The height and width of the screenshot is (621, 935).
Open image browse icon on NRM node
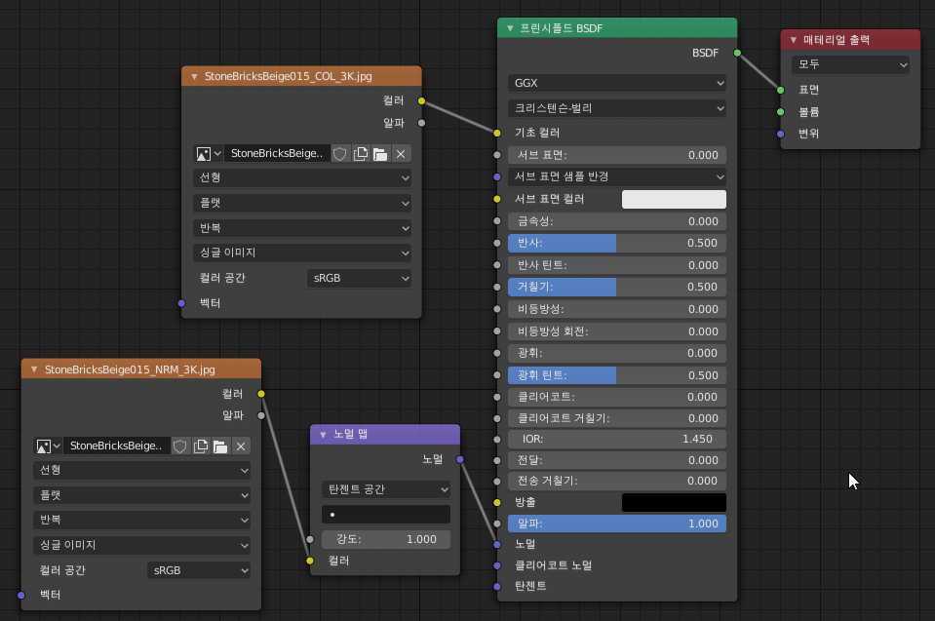coord(48,446)
